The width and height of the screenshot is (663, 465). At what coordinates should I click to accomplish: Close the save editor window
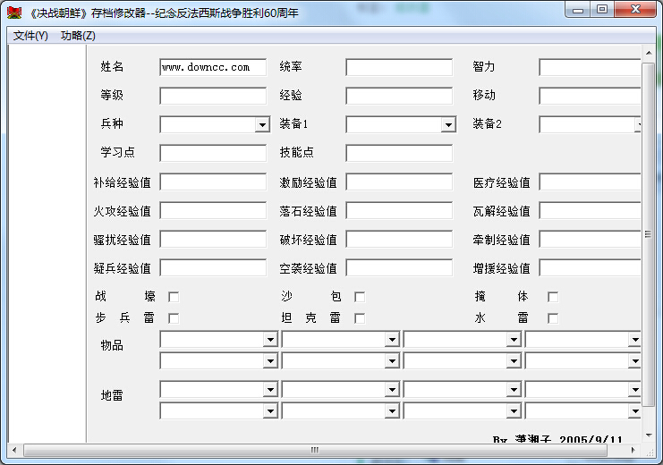[635, 10]
